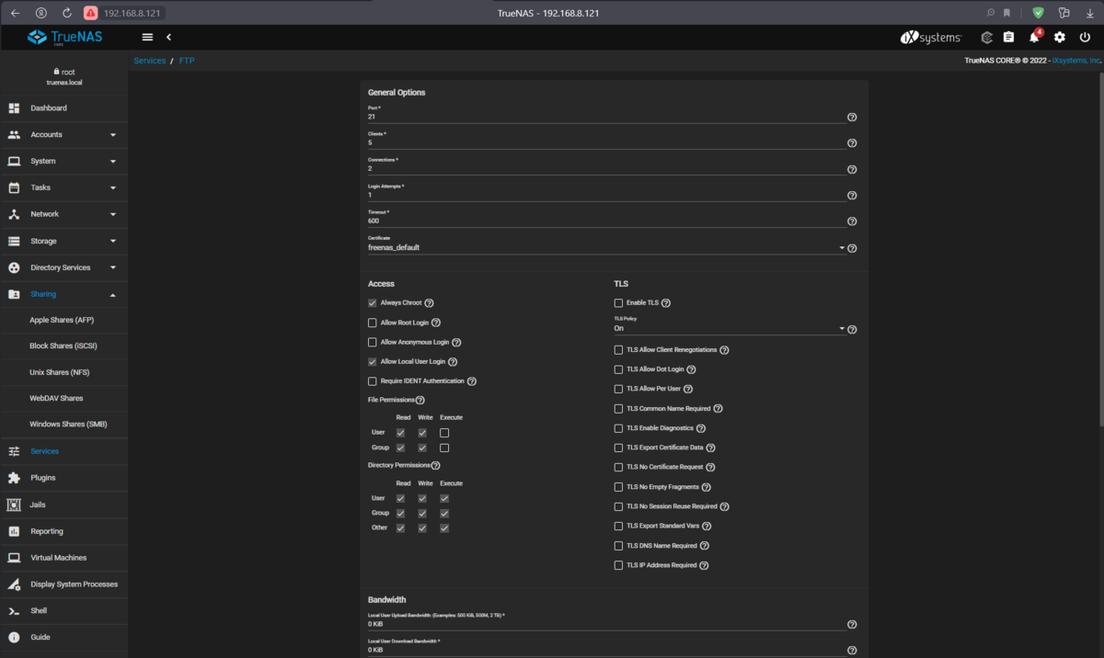Click the power icon in the top bar
The width and height of the screenshot is (1104, 658).
1086,37
